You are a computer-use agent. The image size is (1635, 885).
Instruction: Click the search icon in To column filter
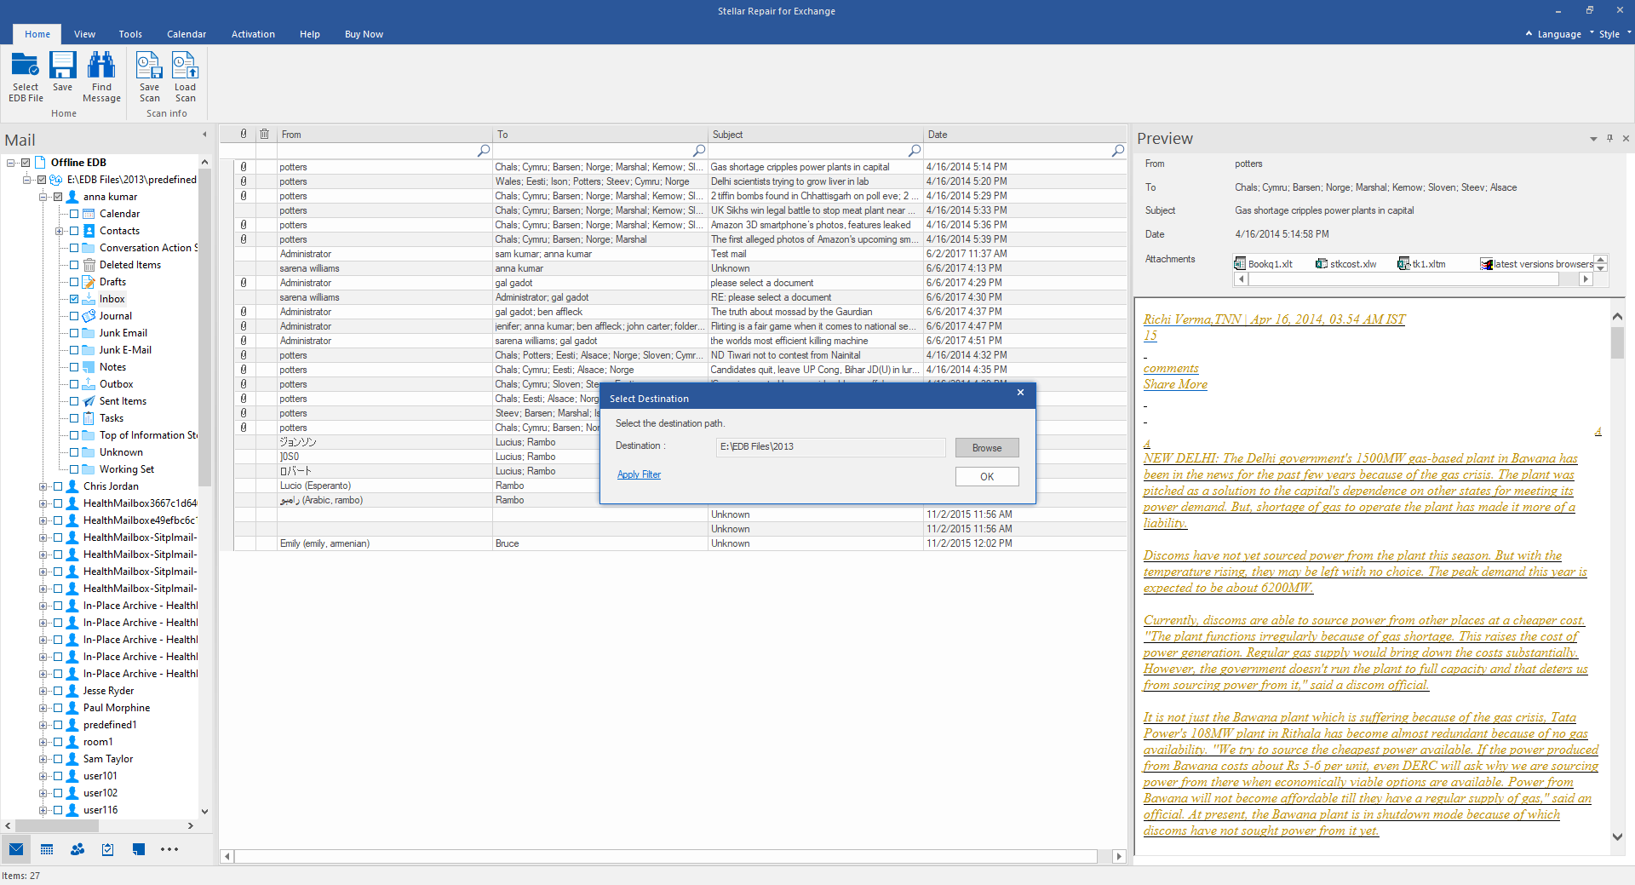pos(699,151)
